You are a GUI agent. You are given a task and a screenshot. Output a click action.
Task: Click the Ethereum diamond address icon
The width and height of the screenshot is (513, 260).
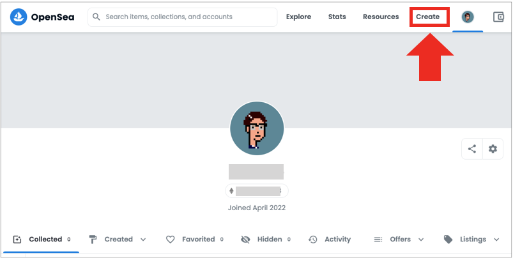coord(231,190)
